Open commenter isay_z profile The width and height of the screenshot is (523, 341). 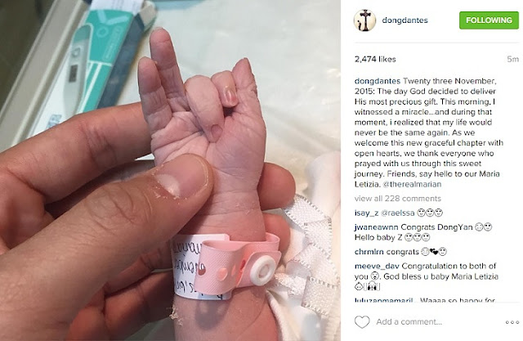click(x=366, y=213)
